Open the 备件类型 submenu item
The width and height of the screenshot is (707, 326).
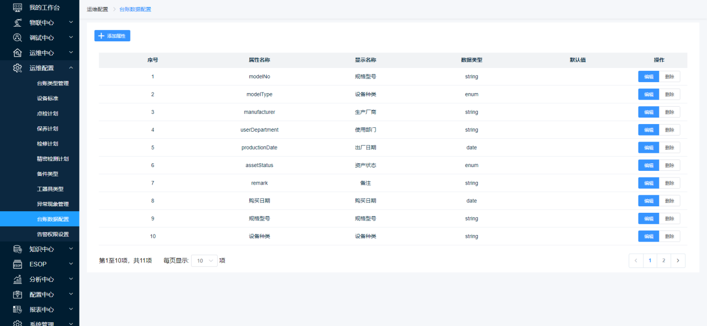47,174
